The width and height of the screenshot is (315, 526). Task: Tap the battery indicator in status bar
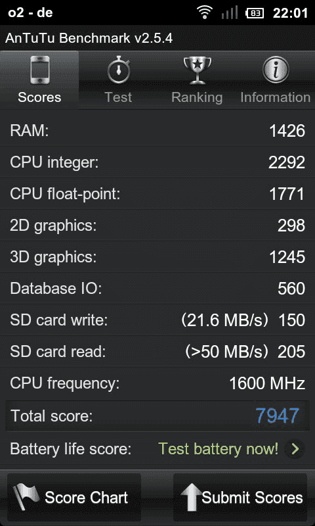coord(255,13)
